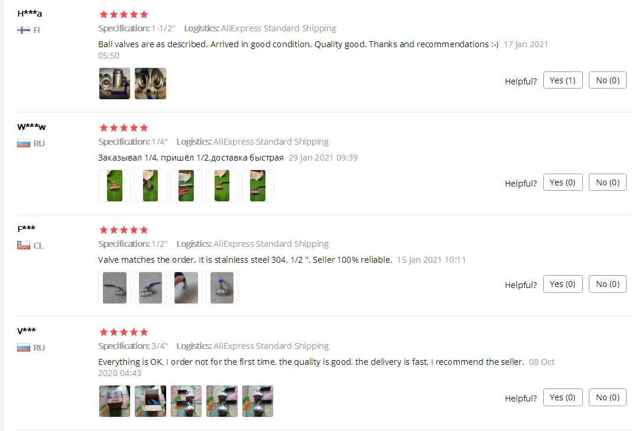This screenshot has height=431, width=642.
Task: Open first valve photo from F***
Action: coord(115,288)
